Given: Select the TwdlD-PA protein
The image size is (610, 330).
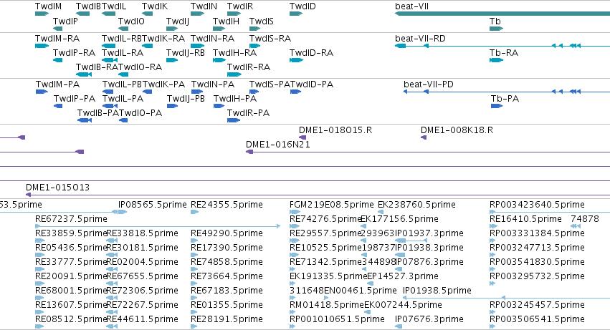Looking at the screenshot, I should 295,92.
